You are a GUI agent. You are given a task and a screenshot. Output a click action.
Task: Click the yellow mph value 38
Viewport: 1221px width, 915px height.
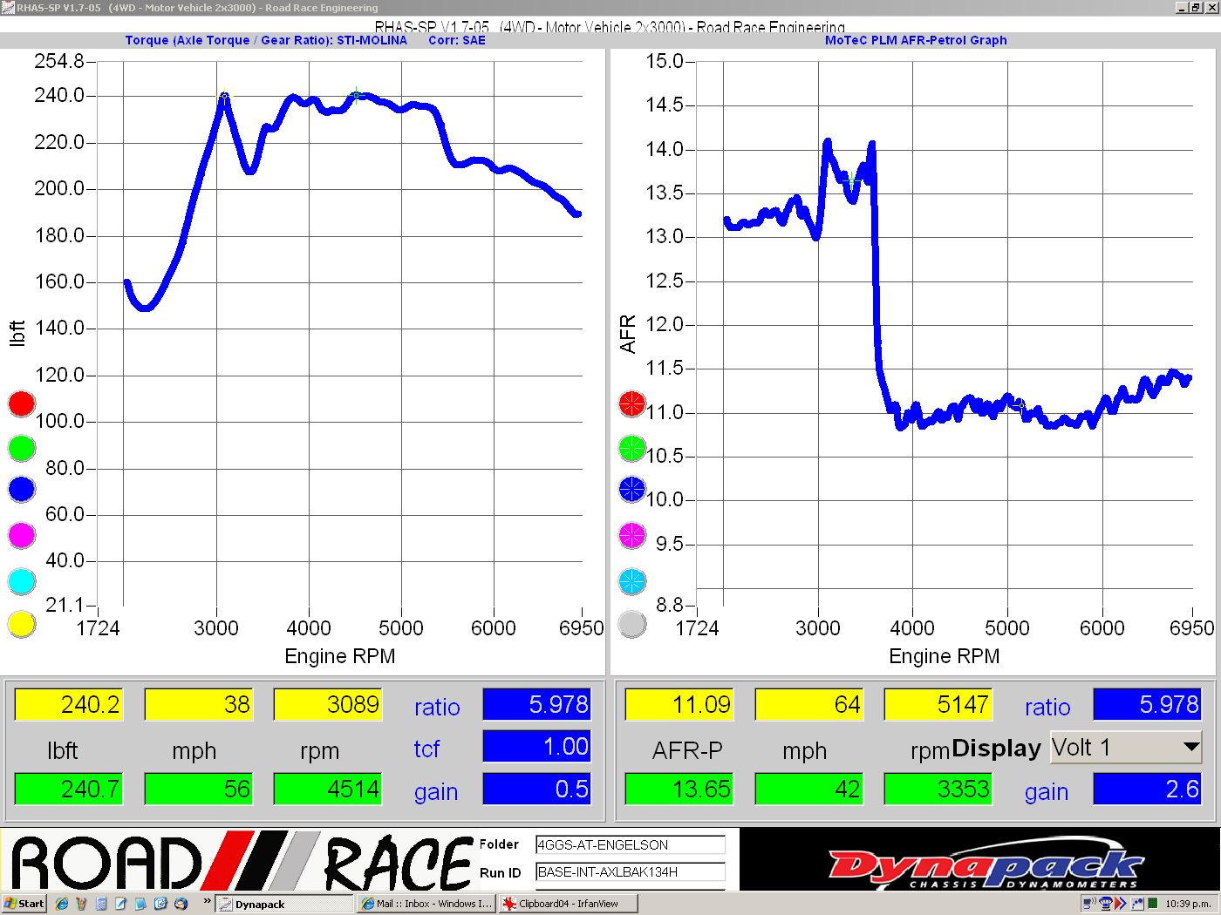point(198,704)
